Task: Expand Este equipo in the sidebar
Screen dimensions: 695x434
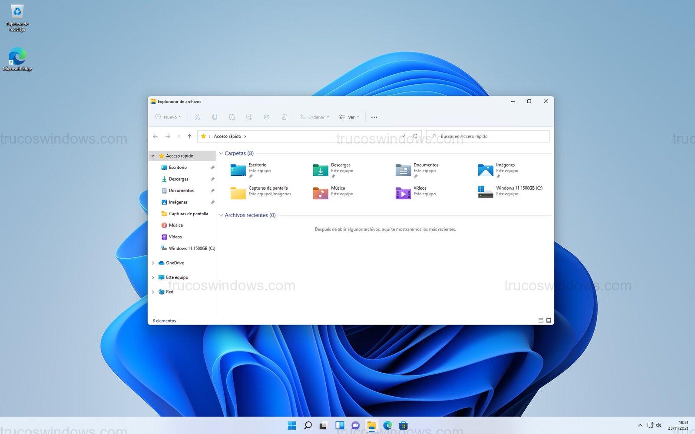Action: [x=153, y=277]
